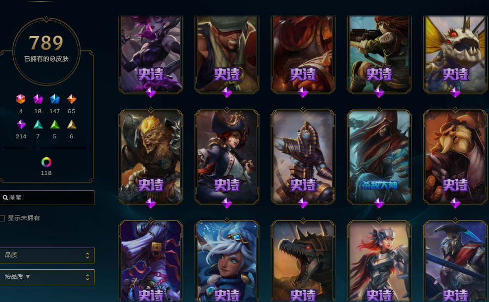Select the gold triangle icon above 6

coord(71,125)
